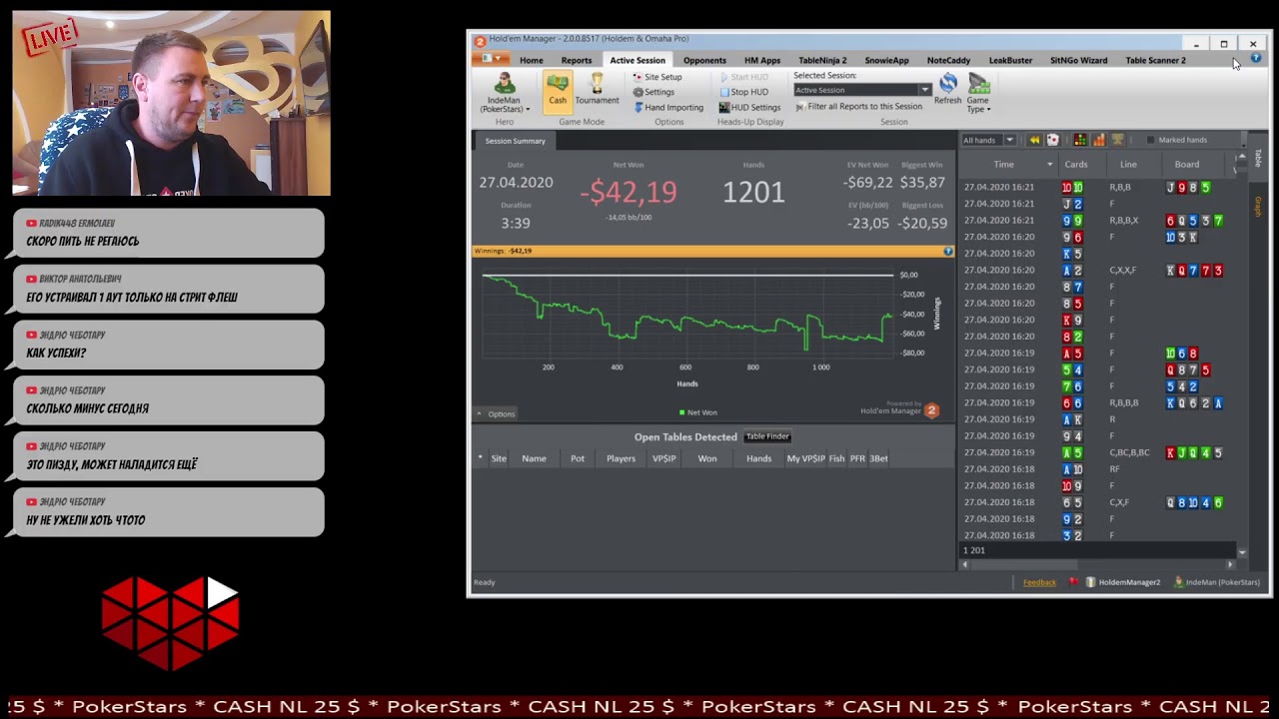This screenshot has height=719, width=1279.
Task: Select Tournament game mode trophy icon
Action: (597, 84)
